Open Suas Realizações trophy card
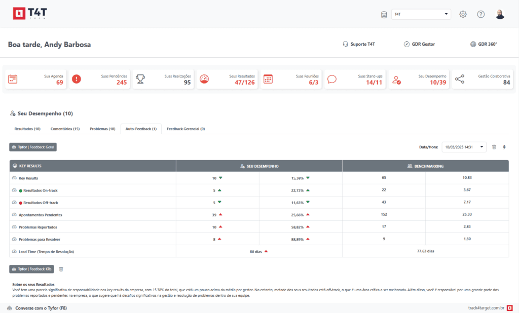This screenshot has height=313, width=519. point(163,79)
